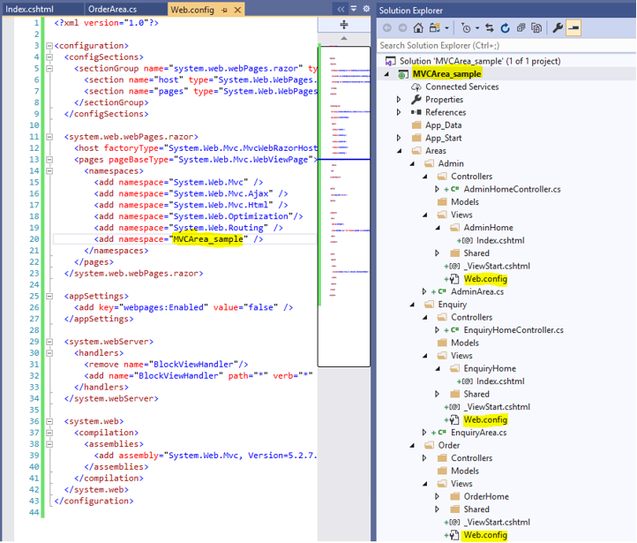Click the split editor handle icon

(344, 25)
